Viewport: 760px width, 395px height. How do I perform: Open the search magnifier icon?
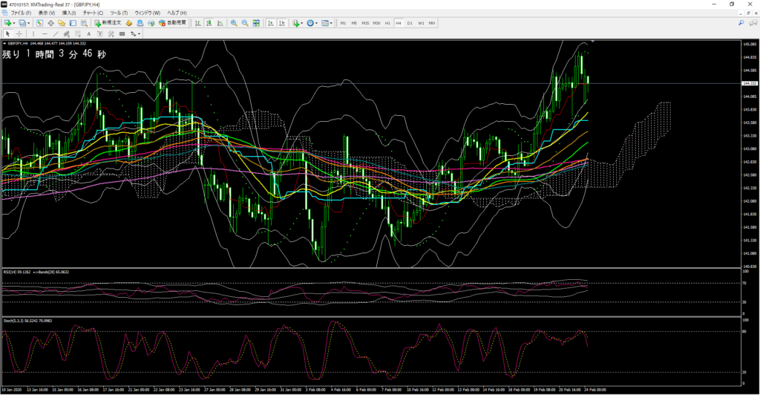[741, 23]
